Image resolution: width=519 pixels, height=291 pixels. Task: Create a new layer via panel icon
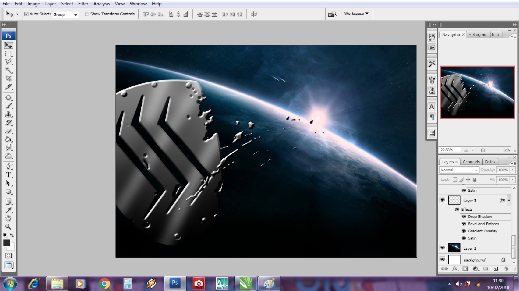point(496,269)
